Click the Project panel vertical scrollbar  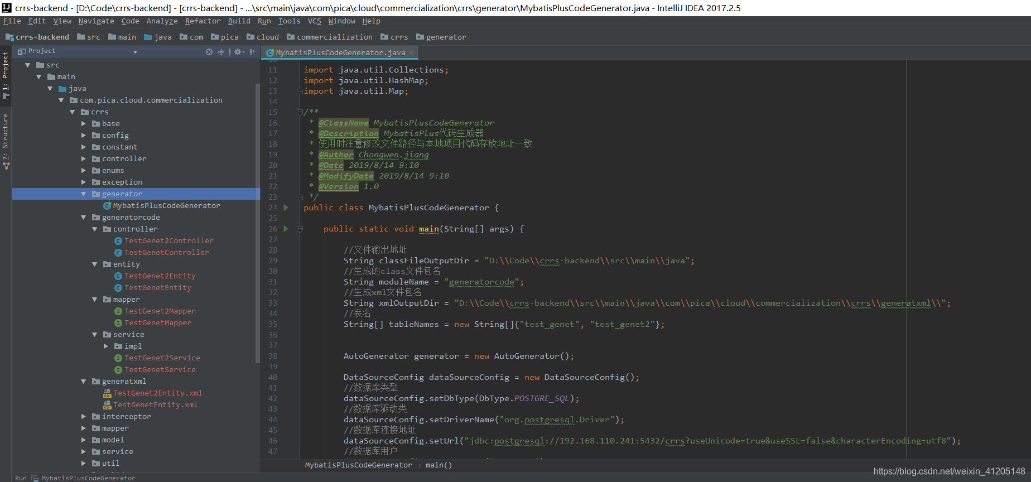click(258, 223)
